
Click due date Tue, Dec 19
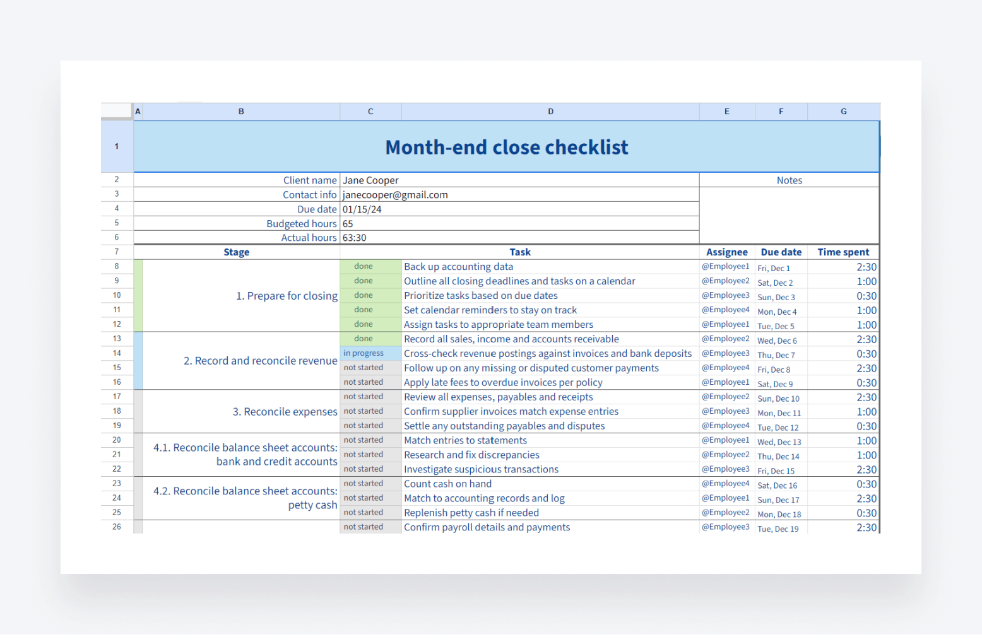click(x=781, y=528)
